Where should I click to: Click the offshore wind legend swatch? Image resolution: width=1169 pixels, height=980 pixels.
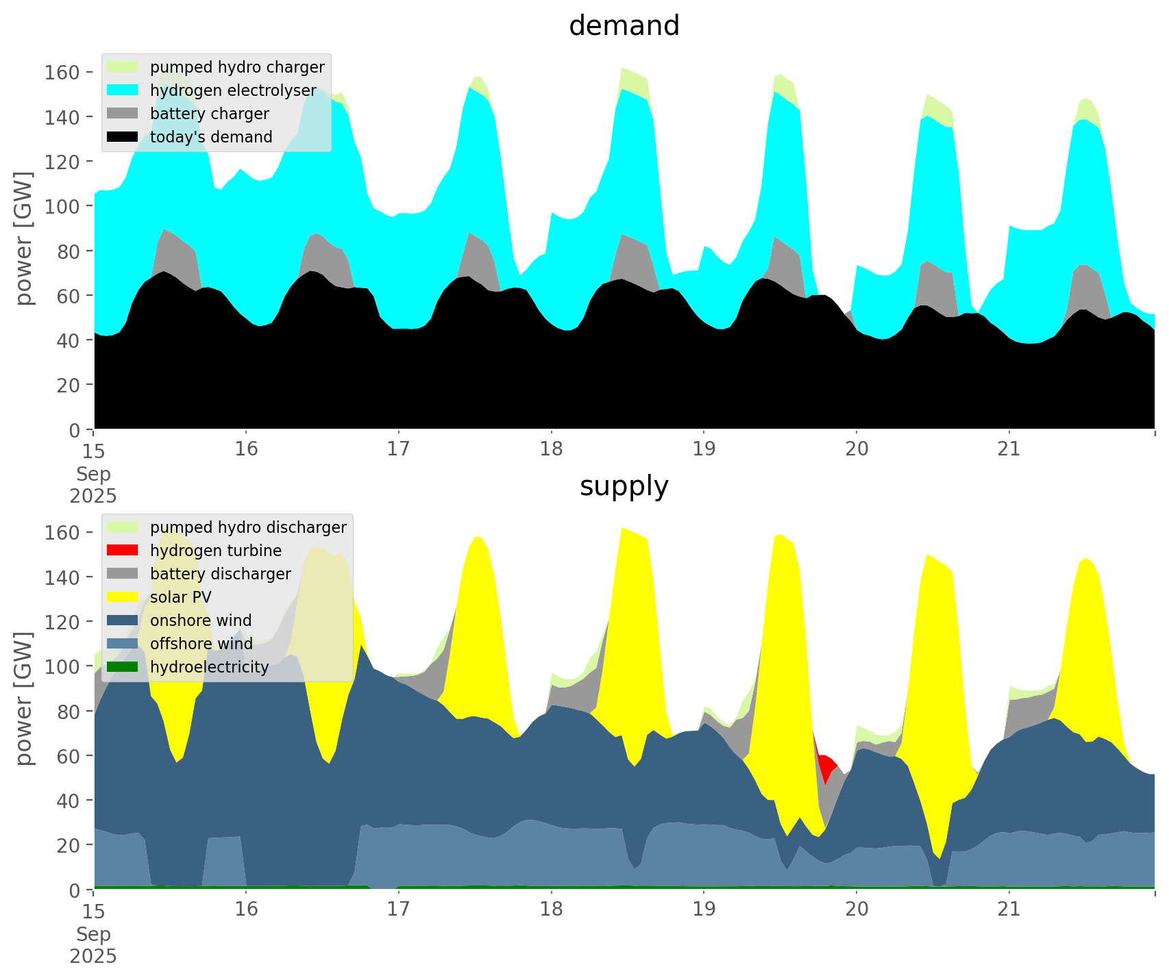tap(123, 644)
